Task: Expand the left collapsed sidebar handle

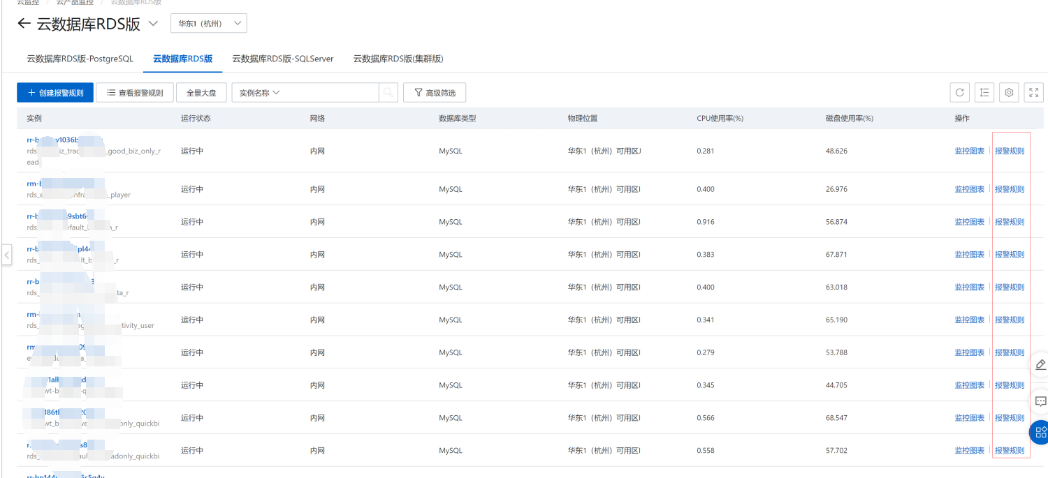Action: point(7,255)
